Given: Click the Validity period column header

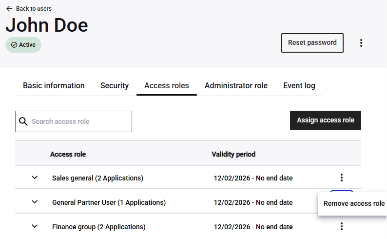Looking at the screenshot, I should click(x=233, y=154).
